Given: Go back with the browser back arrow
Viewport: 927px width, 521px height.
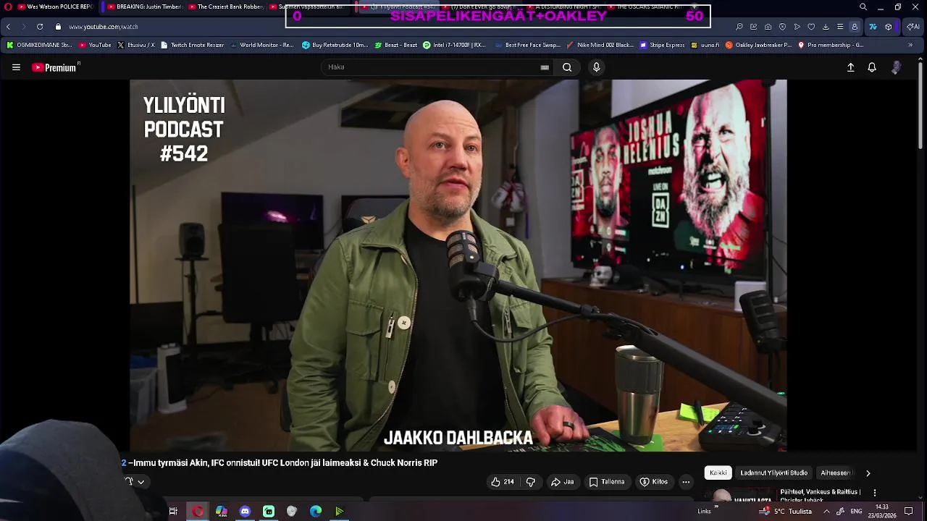Looking at the screenshot, I should click(x=8, y=27).
